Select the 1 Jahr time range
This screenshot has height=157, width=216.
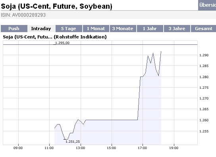[x=150, y=29]
